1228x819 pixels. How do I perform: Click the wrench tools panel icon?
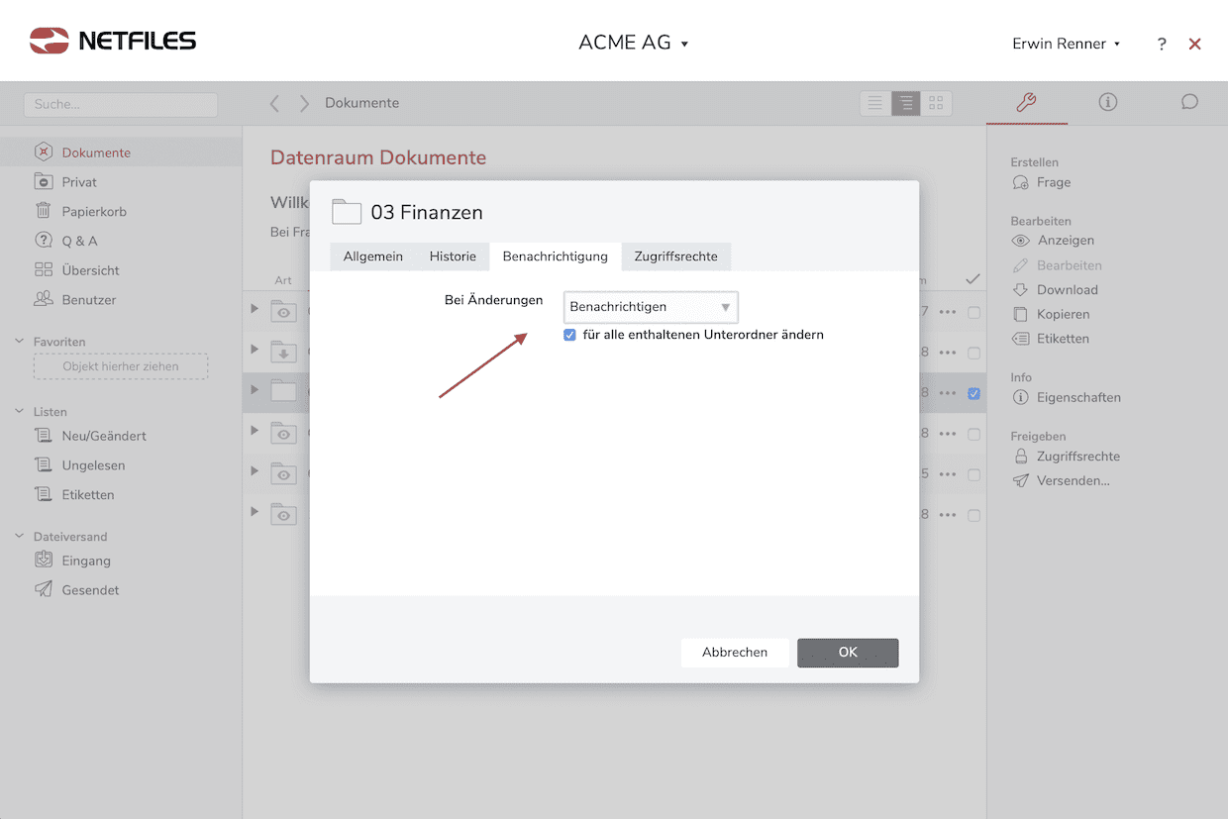coord(1026,102)
